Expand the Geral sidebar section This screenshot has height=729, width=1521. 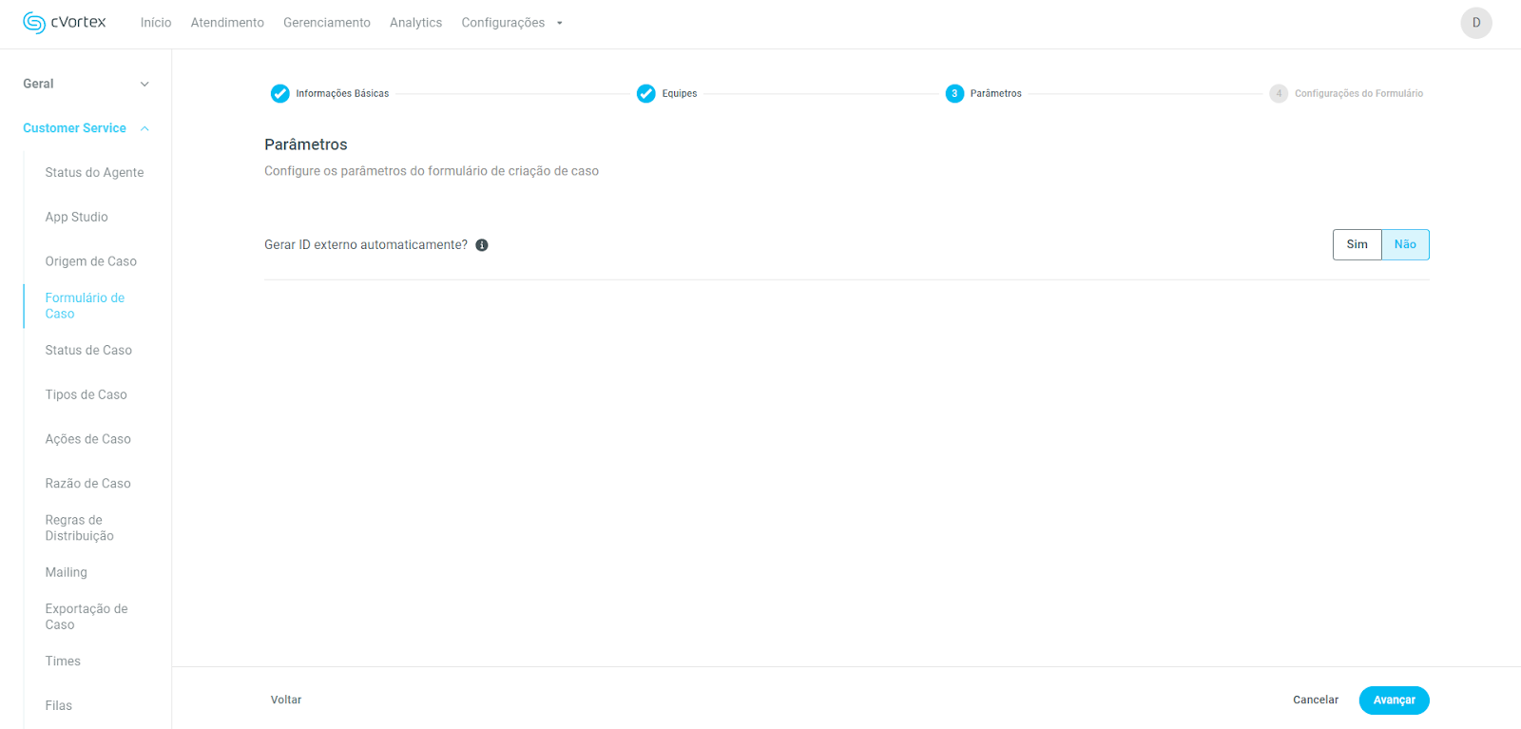144,84
